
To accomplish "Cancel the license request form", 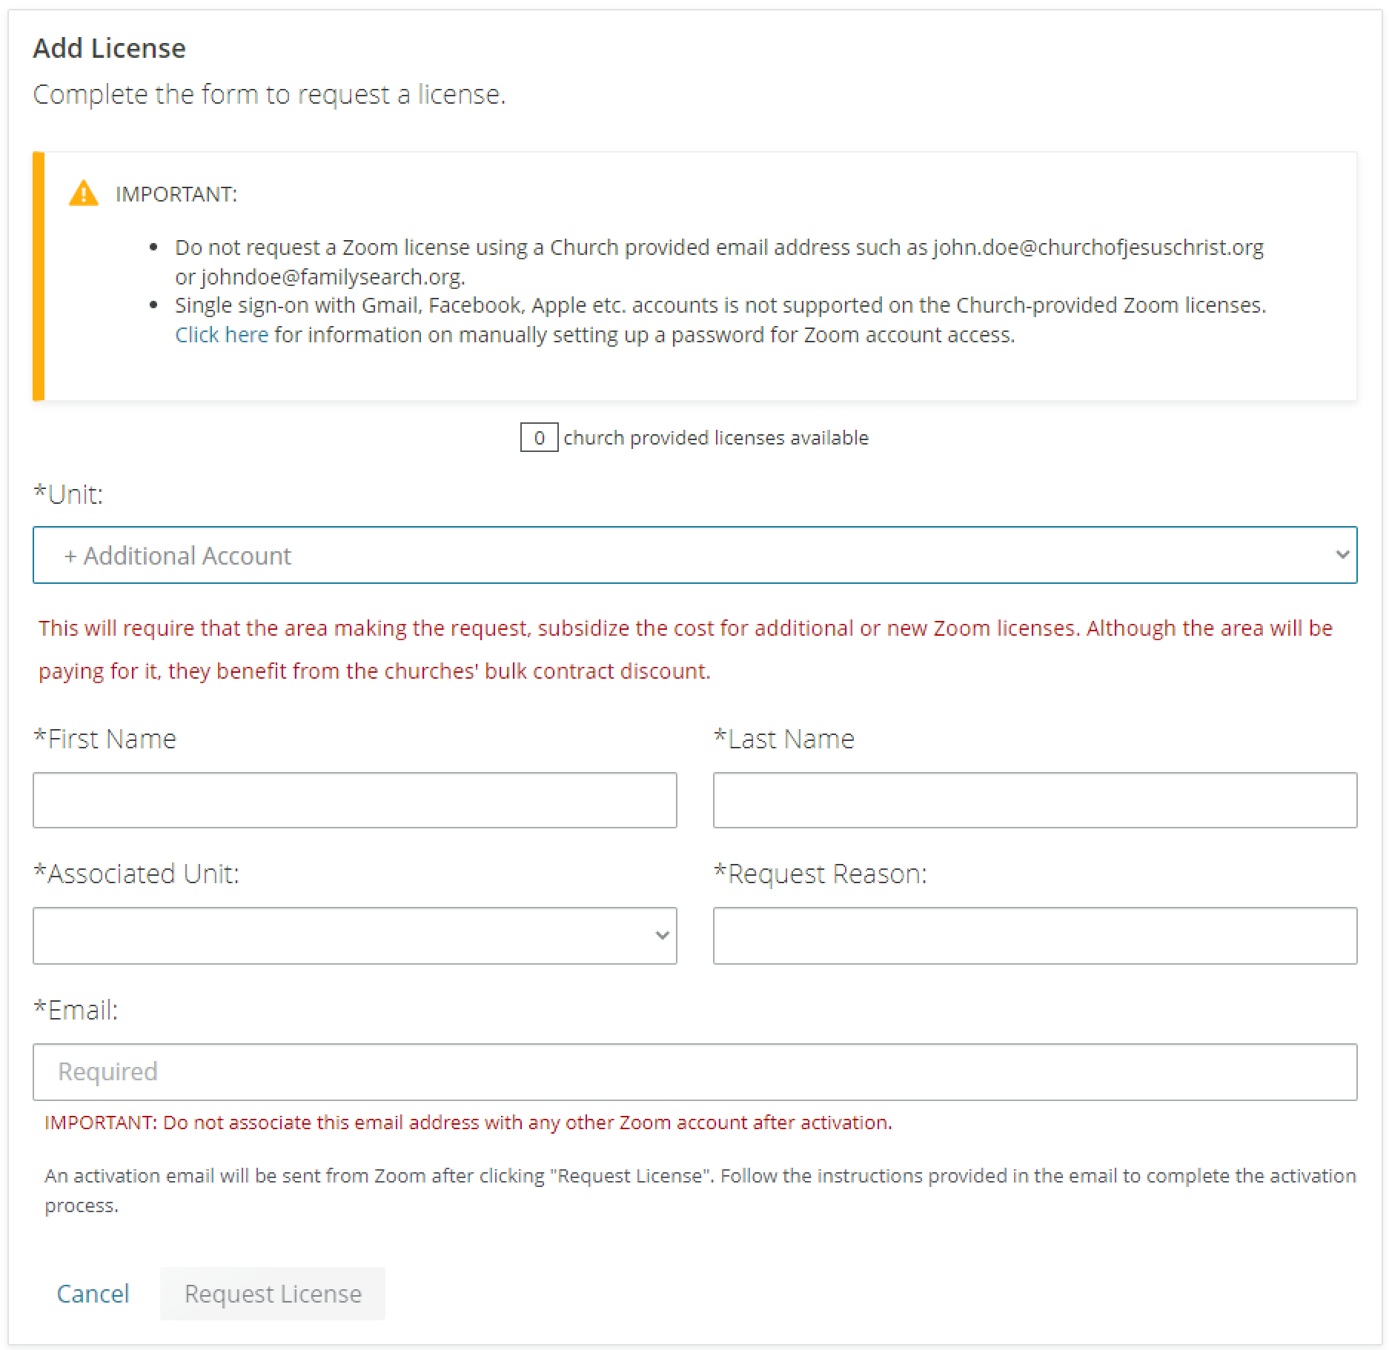I will (x=93, y=1294).
